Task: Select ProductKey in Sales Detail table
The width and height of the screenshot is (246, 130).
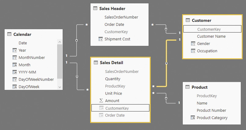Action: [x=115, y=86]
